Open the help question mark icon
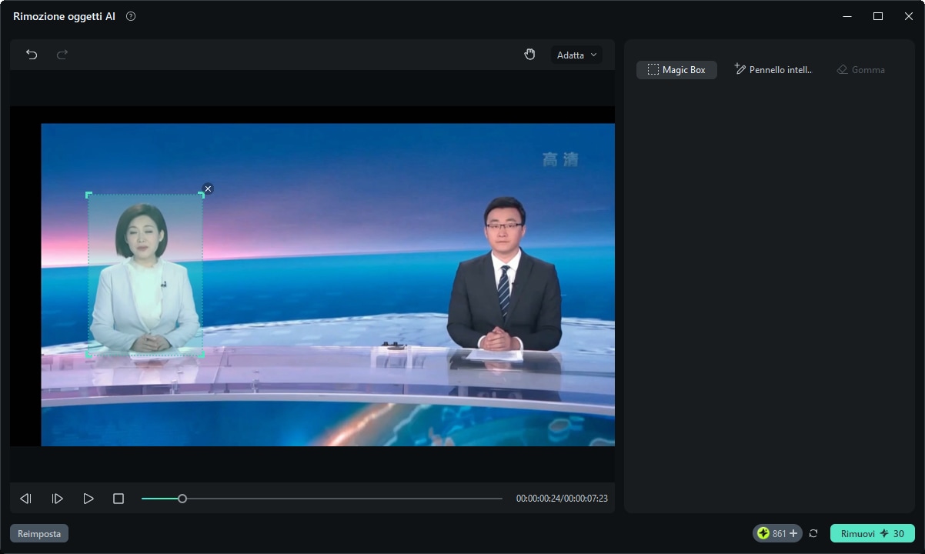The image size is (925, 554). click(x=131, y=16)
